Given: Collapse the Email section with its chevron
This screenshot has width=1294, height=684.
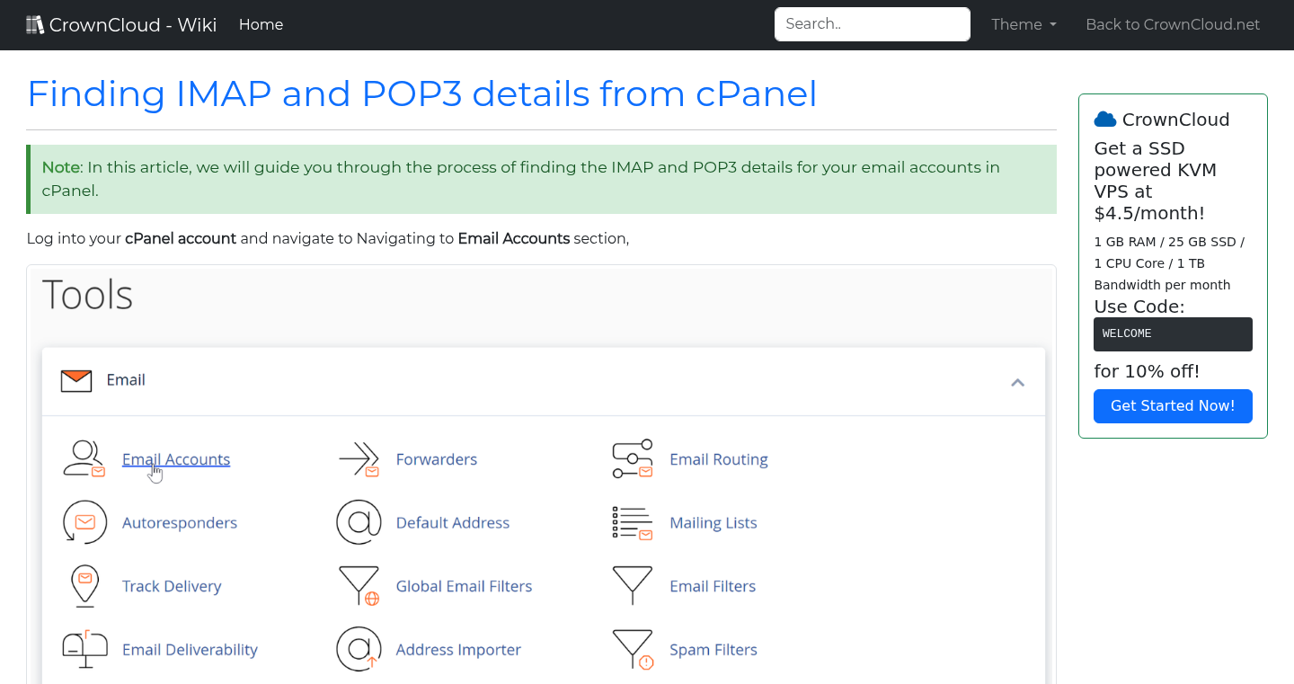Looking at the screenshot, I should (1017, 382).
